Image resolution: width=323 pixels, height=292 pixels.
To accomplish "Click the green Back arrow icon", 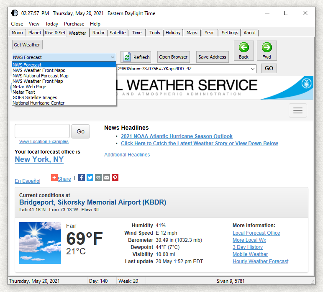I will point(244,47).
